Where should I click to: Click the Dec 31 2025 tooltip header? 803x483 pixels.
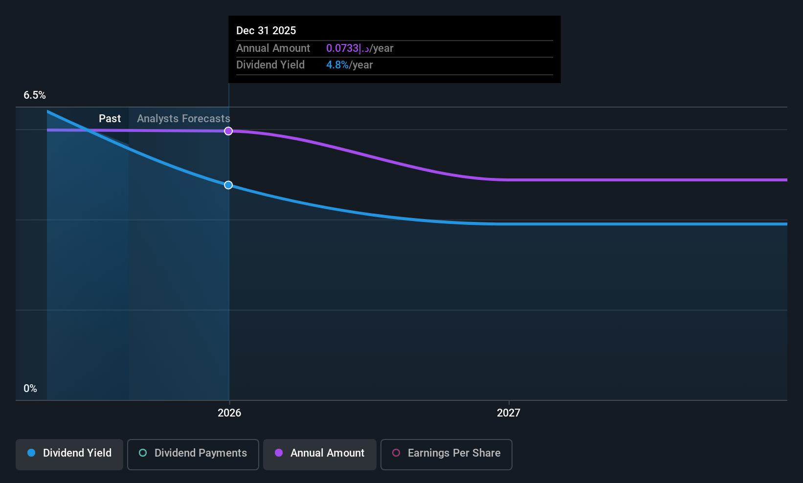point(266,30)
